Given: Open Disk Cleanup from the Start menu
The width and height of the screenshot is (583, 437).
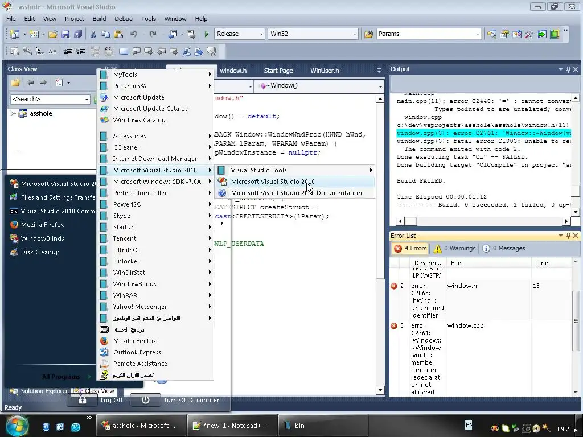Looking at the screenshot, I should 35,252.
